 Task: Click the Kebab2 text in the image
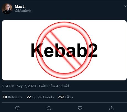click(x=64, y=50)
